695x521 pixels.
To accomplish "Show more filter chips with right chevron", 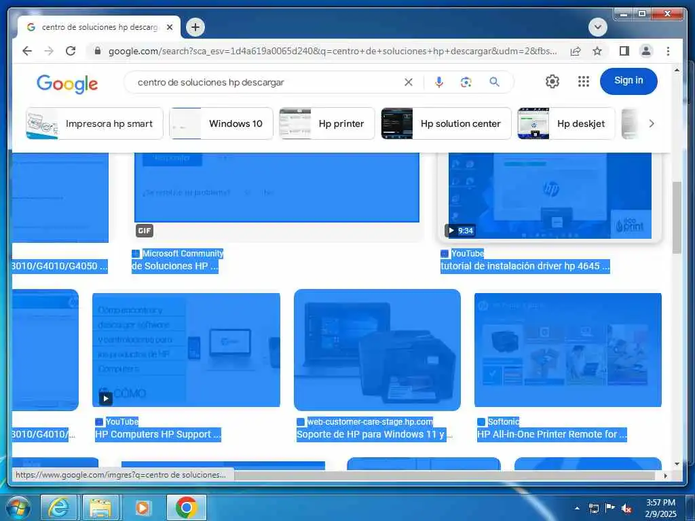I will [651, 123].
